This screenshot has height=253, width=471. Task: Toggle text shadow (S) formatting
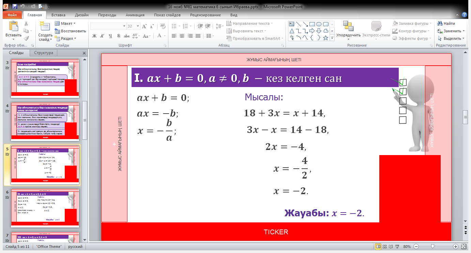118,36
